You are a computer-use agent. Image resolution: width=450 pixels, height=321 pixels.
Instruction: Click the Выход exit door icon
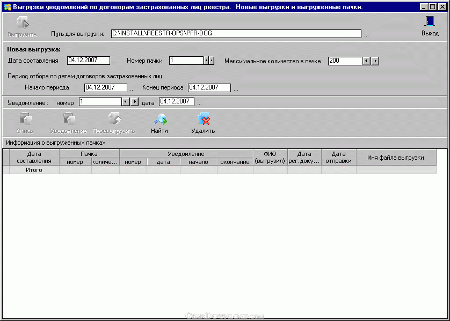coord(430,21)
